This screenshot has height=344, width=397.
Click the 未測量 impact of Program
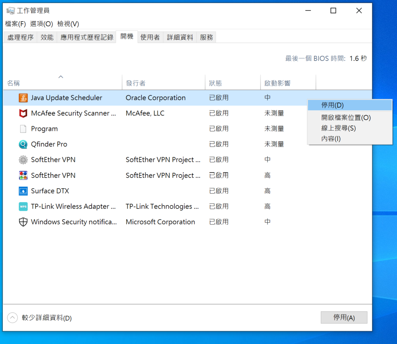point(274,129)
